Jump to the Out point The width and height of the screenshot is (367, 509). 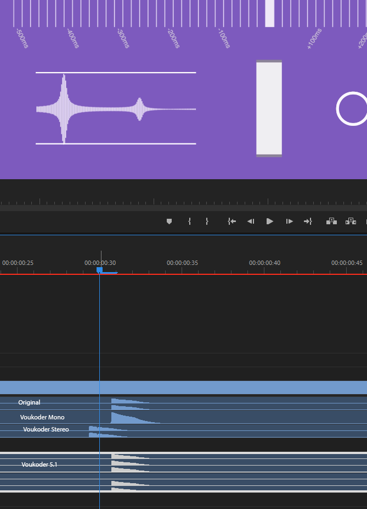coord(308,222)
